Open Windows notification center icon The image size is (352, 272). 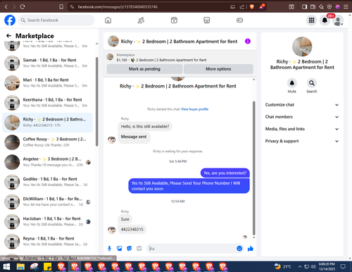343,266
